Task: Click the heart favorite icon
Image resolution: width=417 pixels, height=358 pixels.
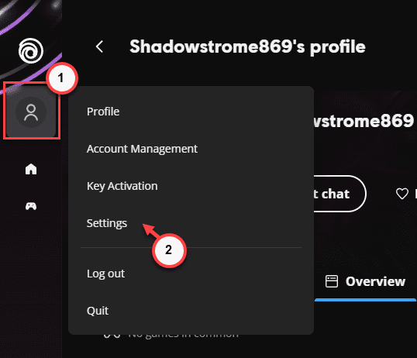Action: (x=401, y=194)
